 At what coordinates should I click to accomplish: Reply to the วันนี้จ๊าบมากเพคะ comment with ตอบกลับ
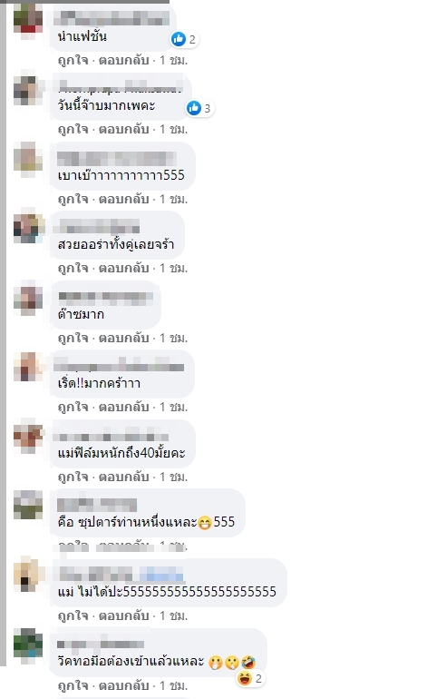tap(124, 129)
